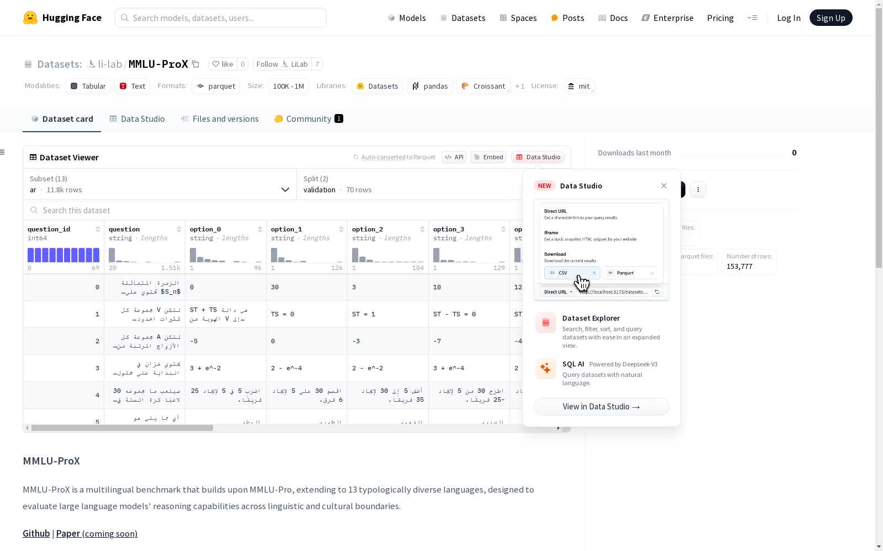Click the Sign Up button

point(831,18)
